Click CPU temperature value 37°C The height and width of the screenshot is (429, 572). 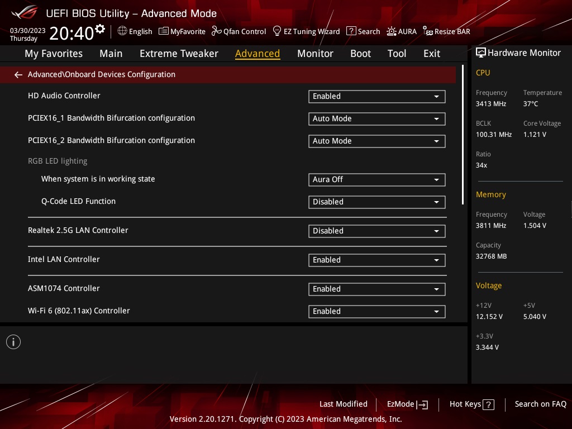tap(531, 104)
